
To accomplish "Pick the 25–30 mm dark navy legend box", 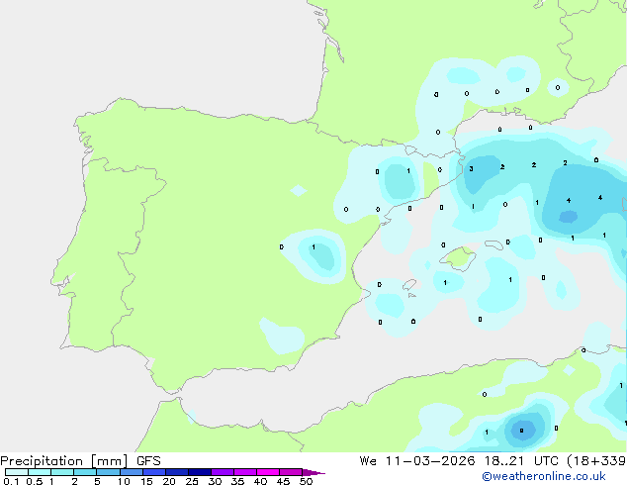I will coord(200,472).
